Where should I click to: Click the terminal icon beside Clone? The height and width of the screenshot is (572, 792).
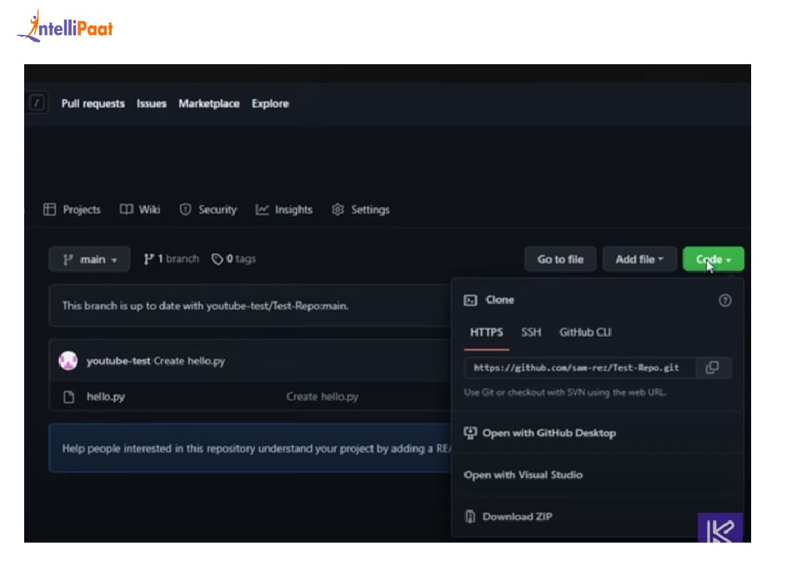[470, 300]
